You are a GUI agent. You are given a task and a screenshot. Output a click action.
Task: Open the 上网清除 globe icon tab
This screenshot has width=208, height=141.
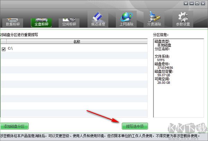(126, 19)
